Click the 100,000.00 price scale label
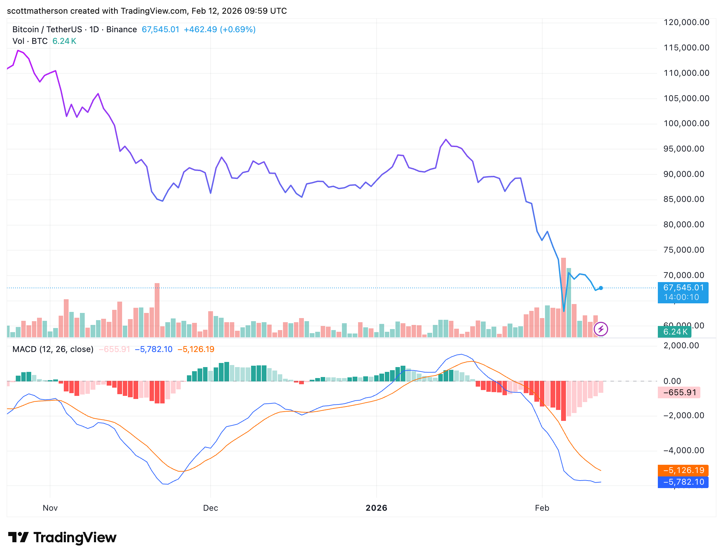This screenshot has height=558, width=723. 686,123
